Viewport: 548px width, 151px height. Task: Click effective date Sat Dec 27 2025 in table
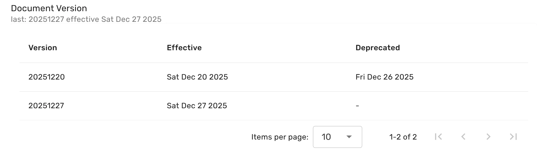tap(197, 106)
